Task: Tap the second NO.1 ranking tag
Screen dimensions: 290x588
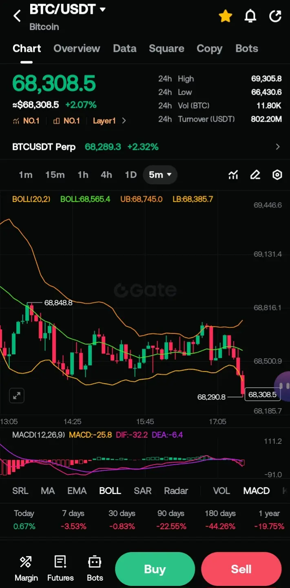Action: [x=66, y=121]
